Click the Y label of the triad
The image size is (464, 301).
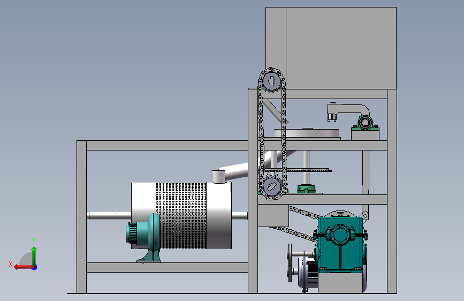click(34, 241)
